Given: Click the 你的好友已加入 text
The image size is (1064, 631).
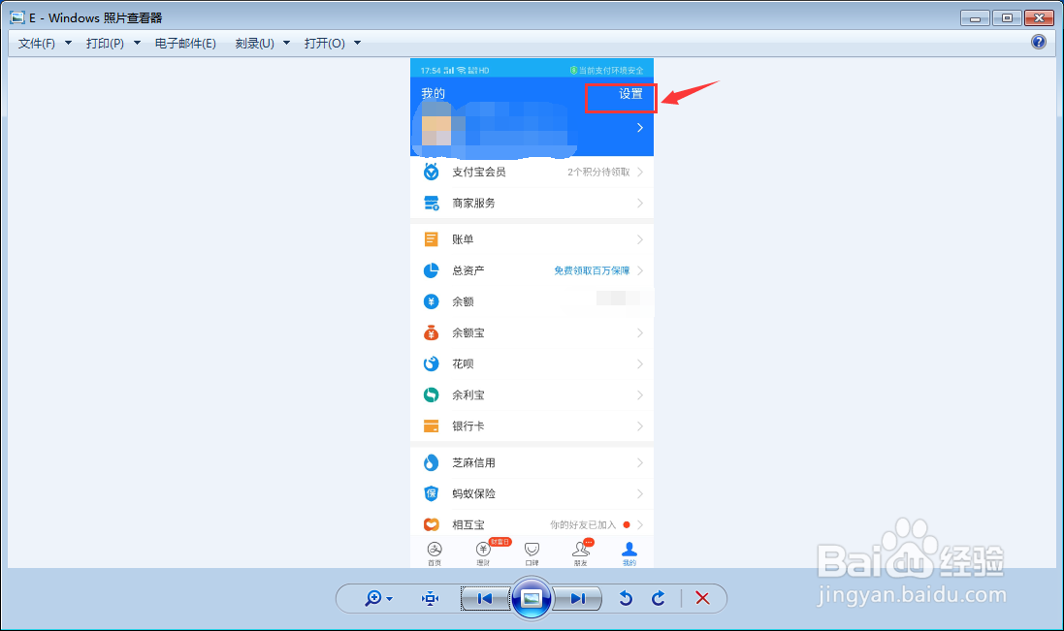Looking at the screenshot, I should coord(583,525).
